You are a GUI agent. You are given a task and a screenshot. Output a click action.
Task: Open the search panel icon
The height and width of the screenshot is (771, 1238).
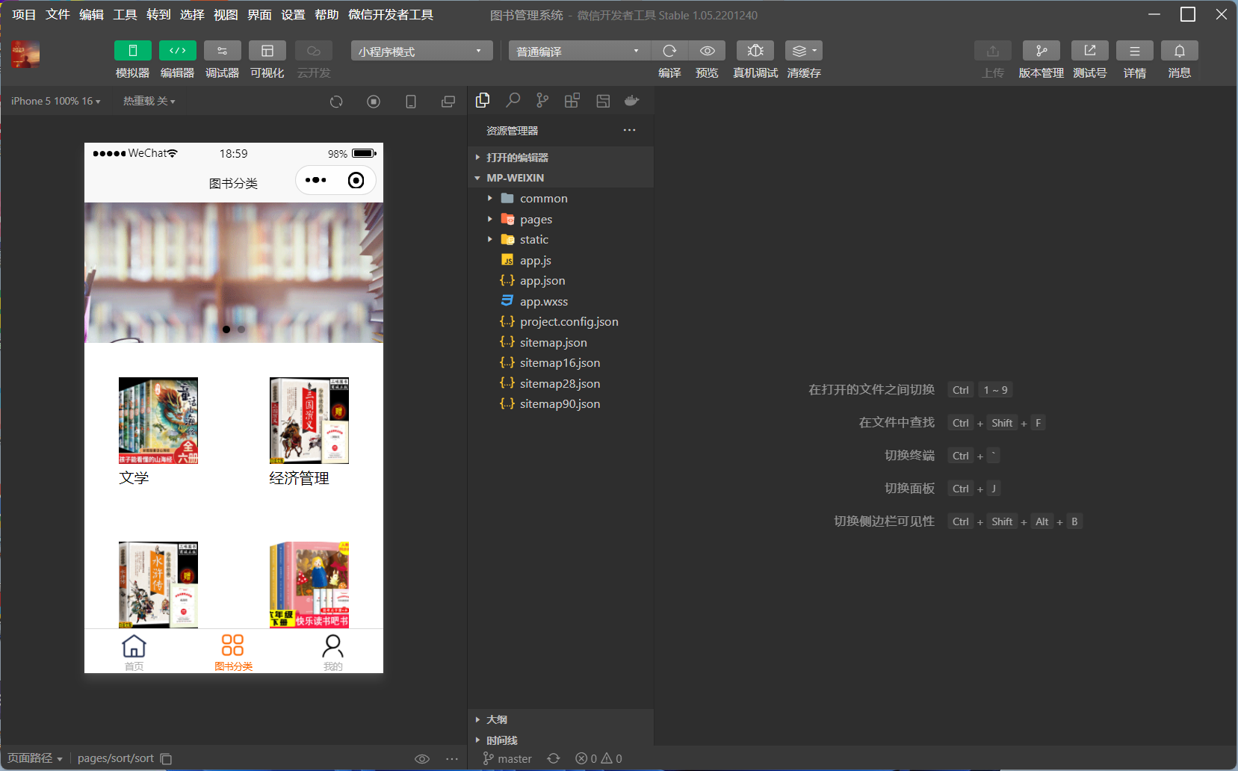513,100
